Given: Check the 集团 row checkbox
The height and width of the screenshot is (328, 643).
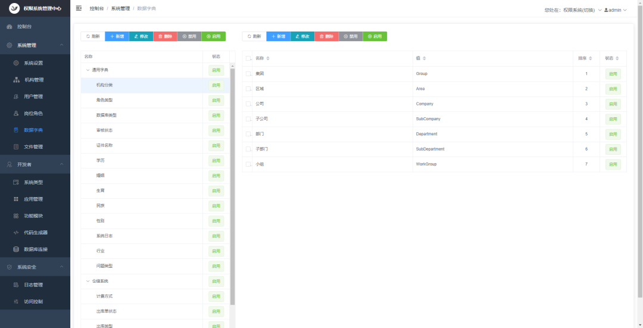Looking at the screenshot, I should (248, 74).
